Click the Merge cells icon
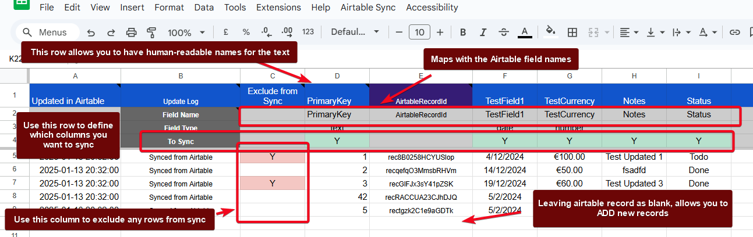The height and width of the screenshot is (237, 753). 594,33
